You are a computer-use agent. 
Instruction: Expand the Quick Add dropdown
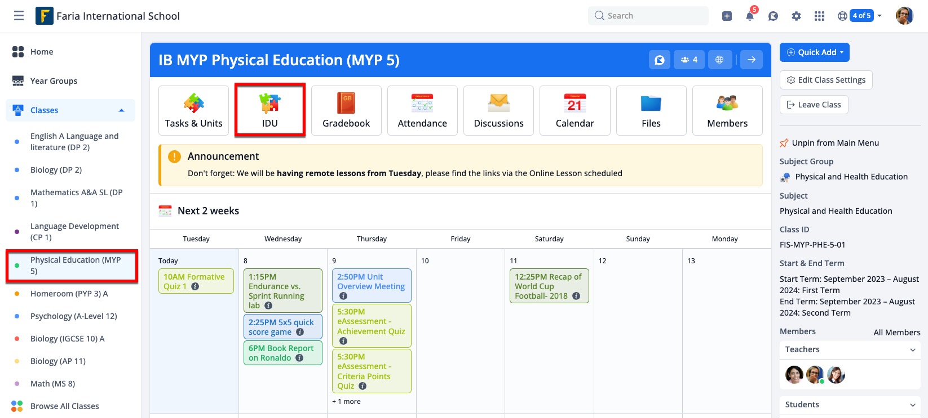(x=814, y=52)
